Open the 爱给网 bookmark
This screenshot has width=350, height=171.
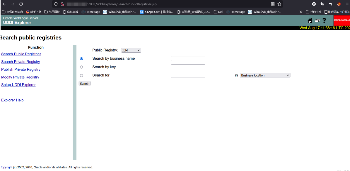pyautogui.click(x=193, y=12)
